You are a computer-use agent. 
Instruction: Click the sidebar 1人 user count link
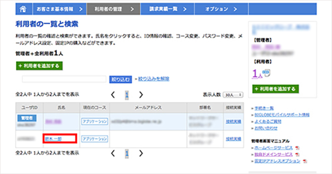click(x=257, y=74)
